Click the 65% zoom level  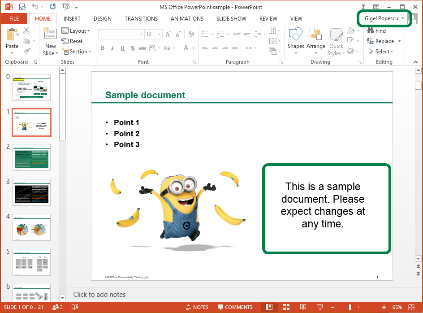tap(397, 307)
